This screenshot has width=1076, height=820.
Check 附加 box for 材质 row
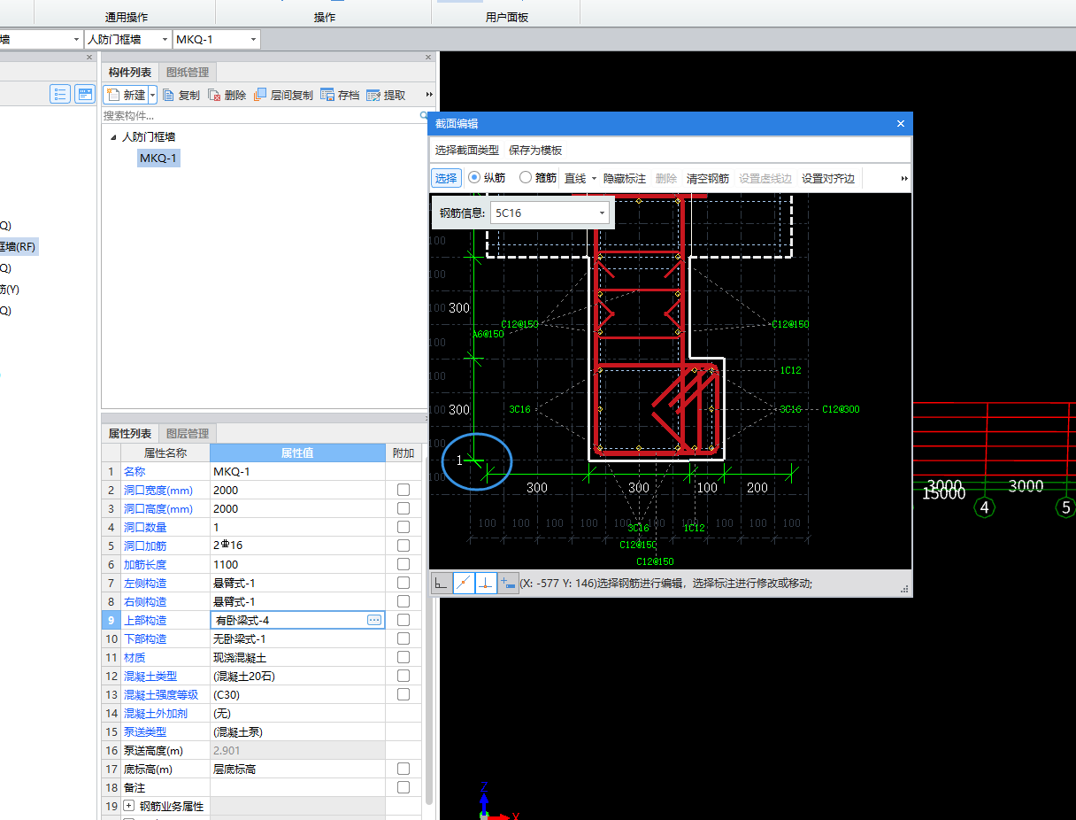pos(403,657)
